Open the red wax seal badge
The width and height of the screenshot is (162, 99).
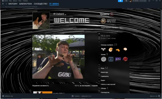[125, 59]
